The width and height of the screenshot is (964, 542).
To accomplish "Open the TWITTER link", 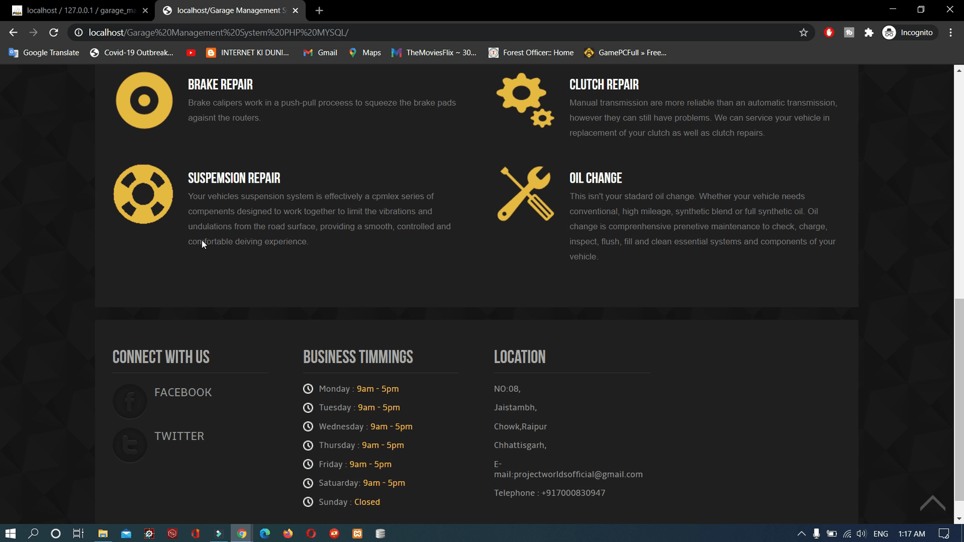I will point(179,436).
